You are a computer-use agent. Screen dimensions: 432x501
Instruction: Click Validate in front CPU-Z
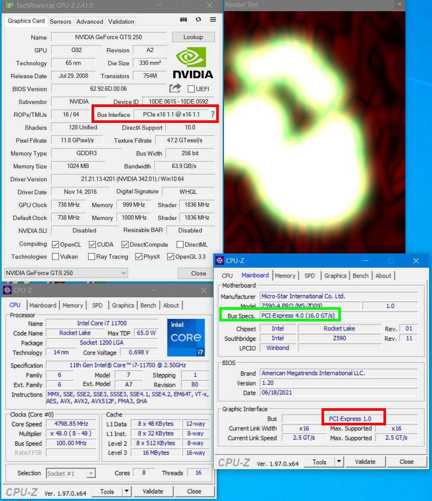(x=365, y=461)
